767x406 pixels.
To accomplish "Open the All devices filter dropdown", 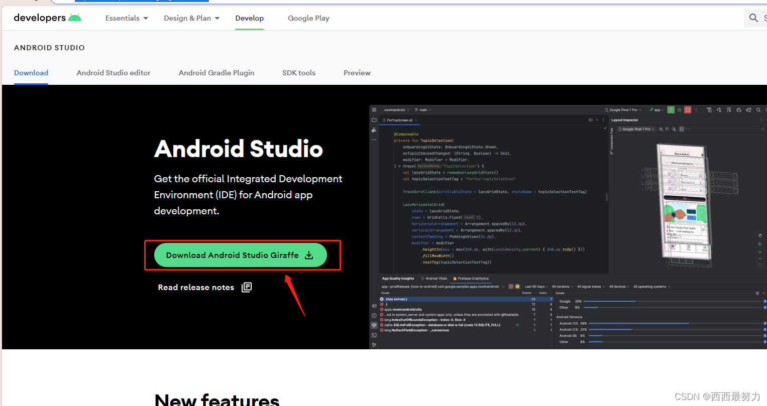I will pyautogui.click(x=619, y=287).
